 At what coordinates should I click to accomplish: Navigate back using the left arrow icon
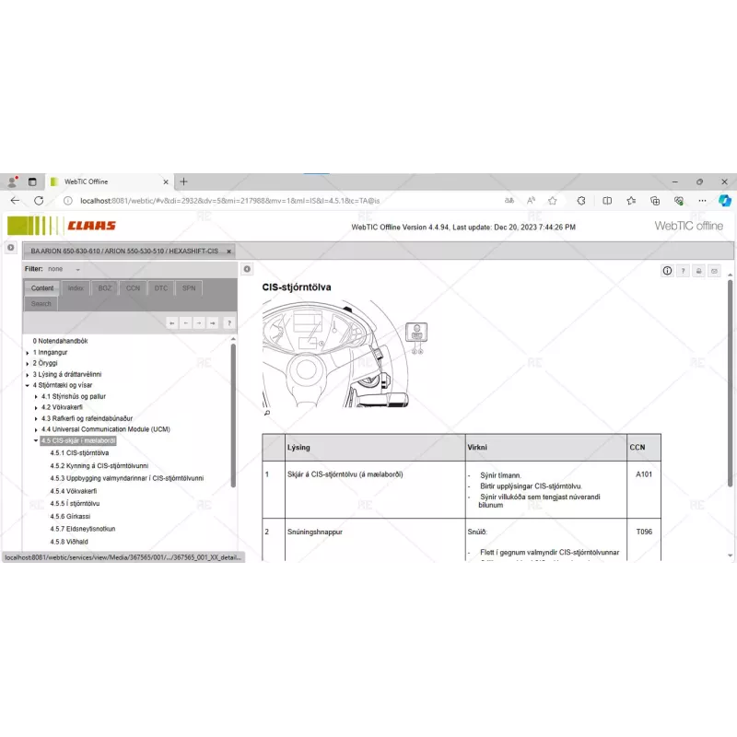tap(185, 323)
